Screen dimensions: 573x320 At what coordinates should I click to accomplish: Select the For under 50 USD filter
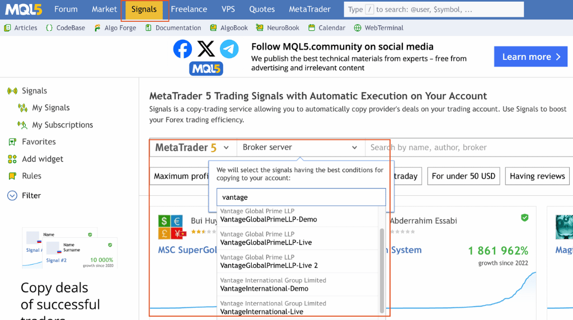point(463,176)
